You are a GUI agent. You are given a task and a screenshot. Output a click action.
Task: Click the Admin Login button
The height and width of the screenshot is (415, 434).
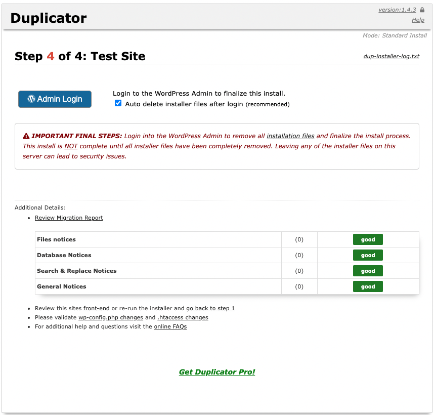(x=55, y=99)
